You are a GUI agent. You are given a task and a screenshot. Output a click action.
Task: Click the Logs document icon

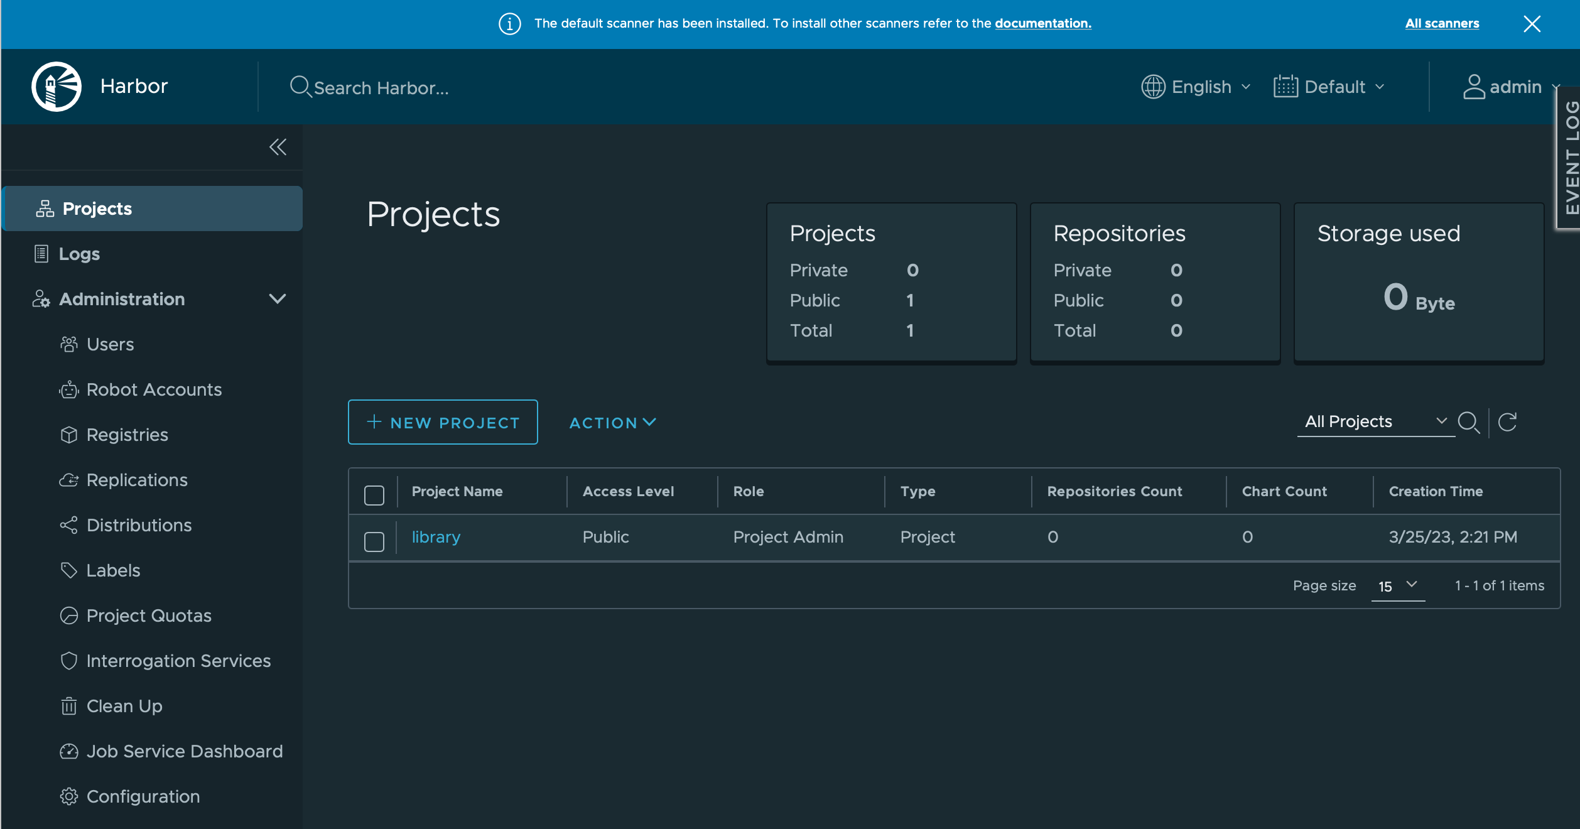[x=41, y=254]
